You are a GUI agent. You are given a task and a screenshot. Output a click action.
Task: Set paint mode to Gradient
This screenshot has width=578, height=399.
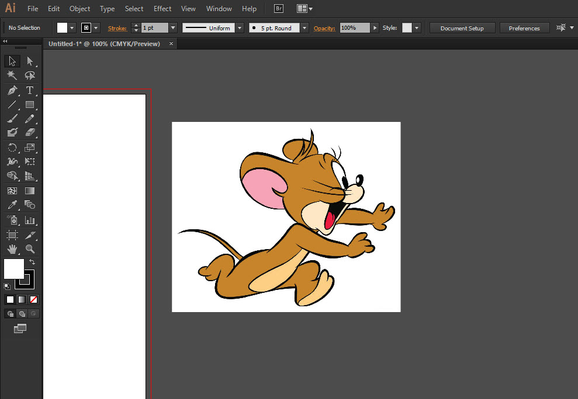click(22, 300)
